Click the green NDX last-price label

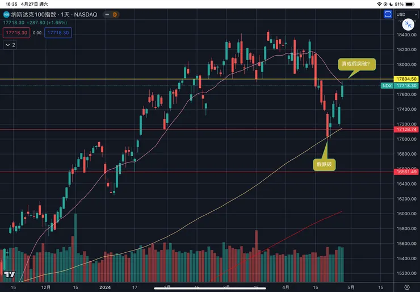click(400, 85)
